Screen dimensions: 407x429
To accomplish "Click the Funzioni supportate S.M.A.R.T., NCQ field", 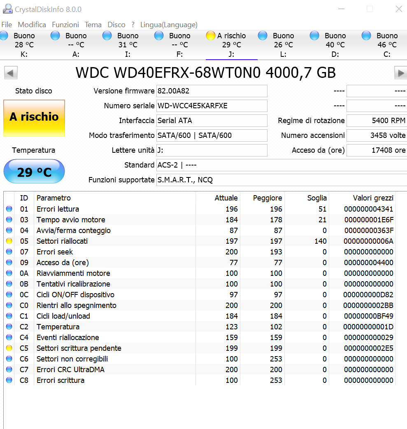I will [282, 180].
